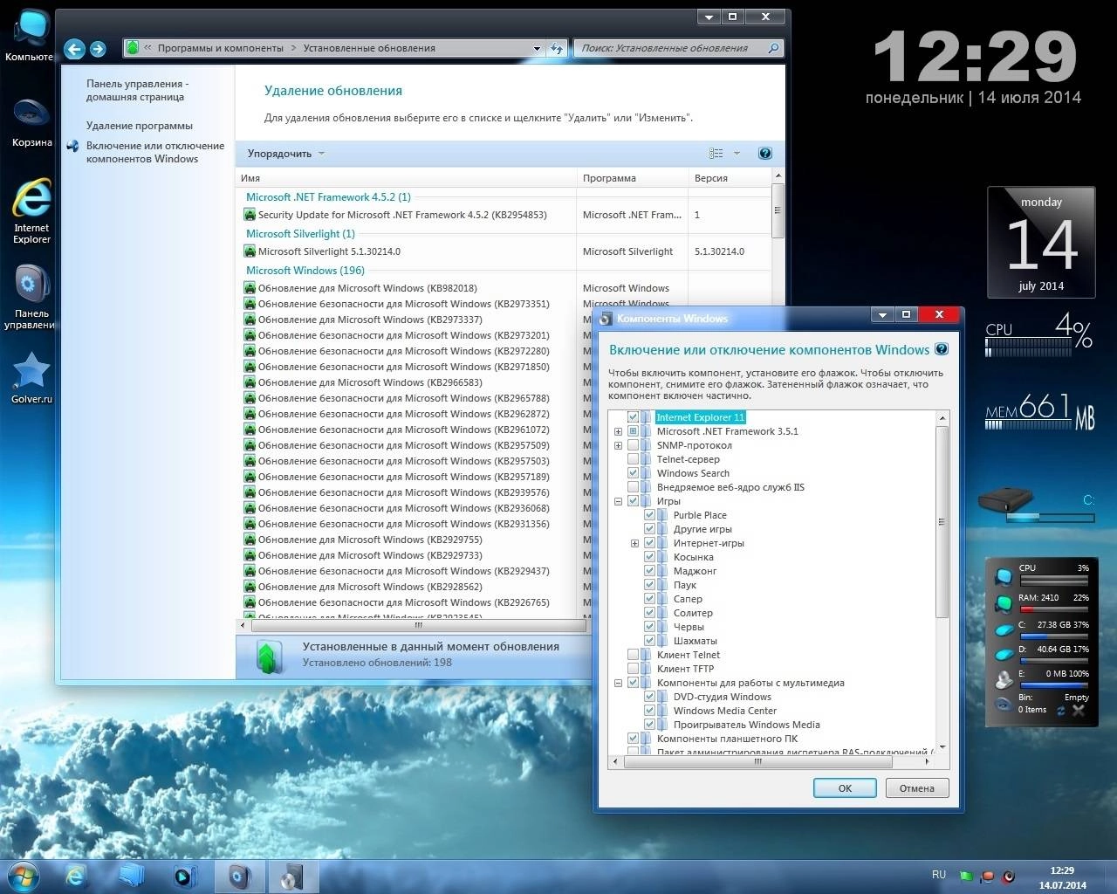Open Golver.ru star desktop shortcut
The height and width of the screenshot is (894, 1117).
pos(31,379)
